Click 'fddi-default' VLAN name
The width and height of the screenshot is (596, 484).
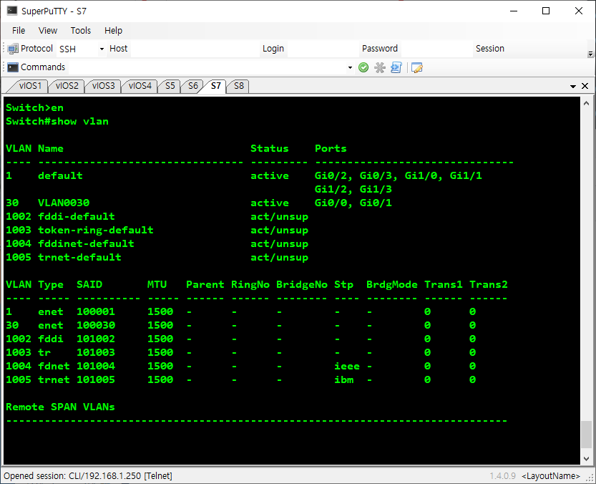pos(77,216)
